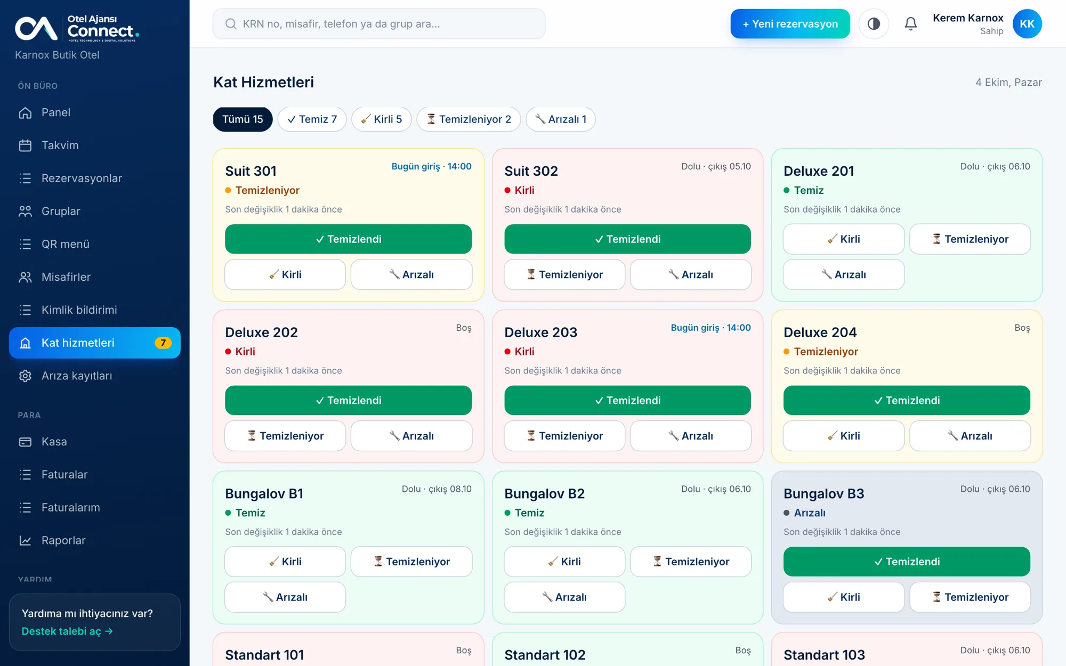This screenshot has width=1066, height=666.
Task: Click the Otel Ajansı Connect logo
Action: pos(77,28)
